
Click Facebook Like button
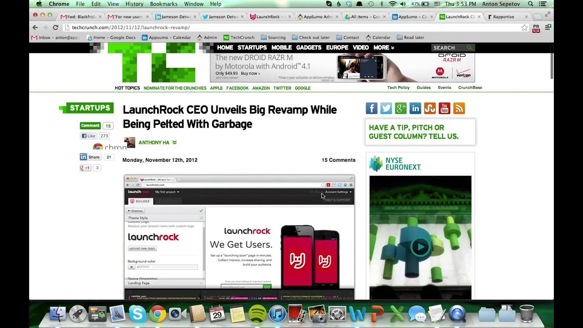[x=89, y=136]
